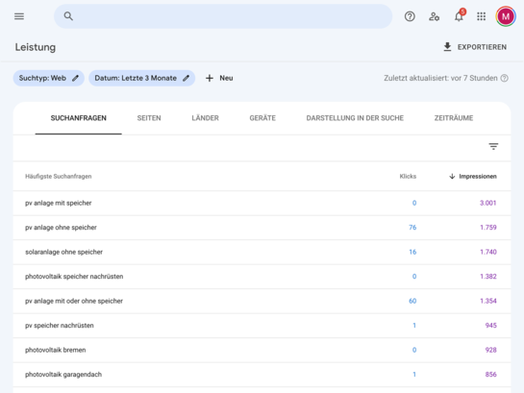The image size is (524, 393).
Task: Click impressions value 1.740
Action: click(x=488, y=252)
